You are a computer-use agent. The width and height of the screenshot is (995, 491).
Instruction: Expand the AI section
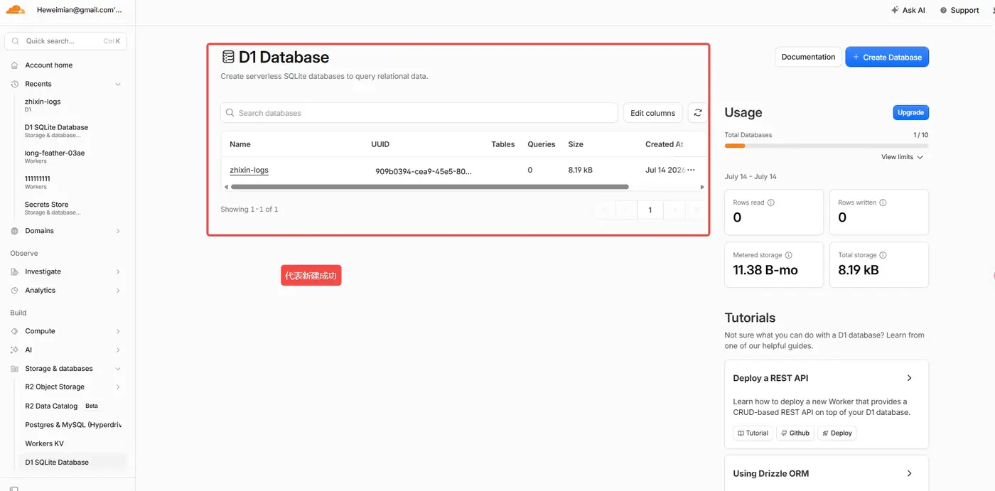pyautogui.click(x=118, y=350)
